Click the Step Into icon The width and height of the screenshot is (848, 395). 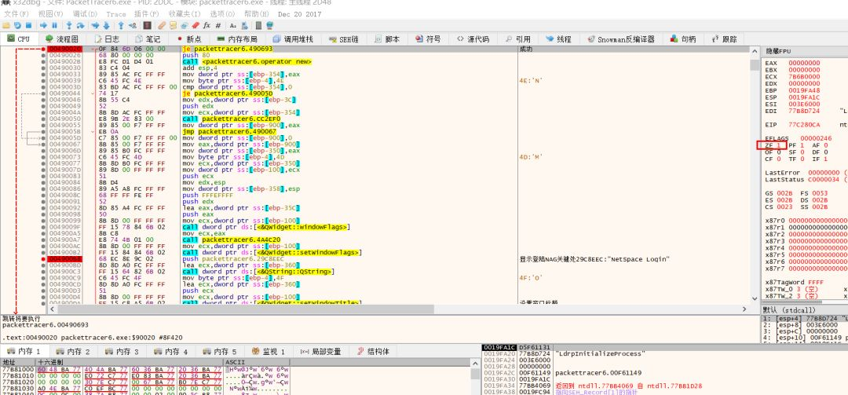coord(69,25)
